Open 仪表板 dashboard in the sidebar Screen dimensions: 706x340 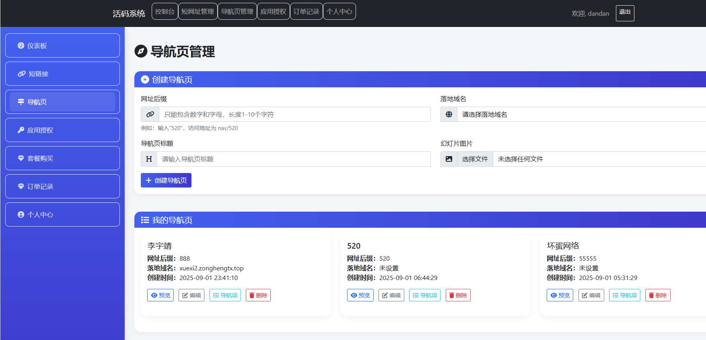click(x=62, y=45)
